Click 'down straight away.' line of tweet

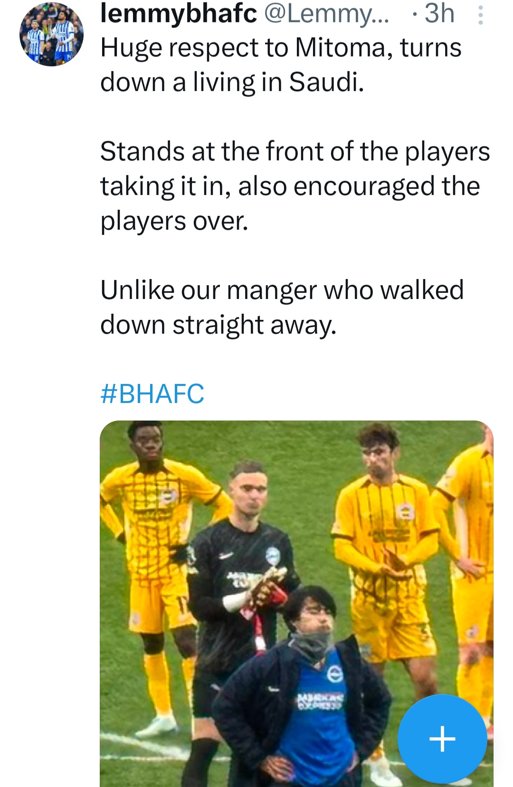[x=218, y=325]
